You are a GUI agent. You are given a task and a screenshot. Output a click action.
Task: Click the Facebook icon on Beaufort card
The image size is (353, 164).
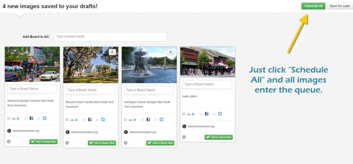pyautogui.click(x=90, y=120)
